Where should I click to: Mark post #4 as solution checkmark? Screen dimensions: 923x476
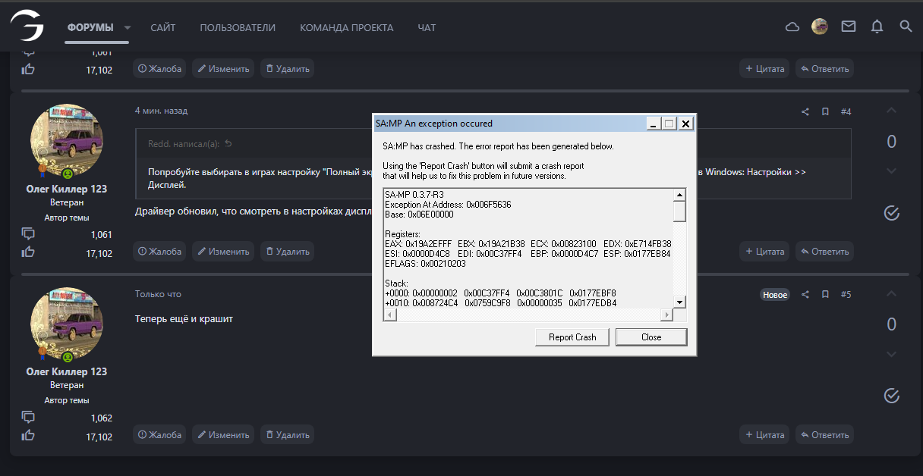tap(892, 213)
